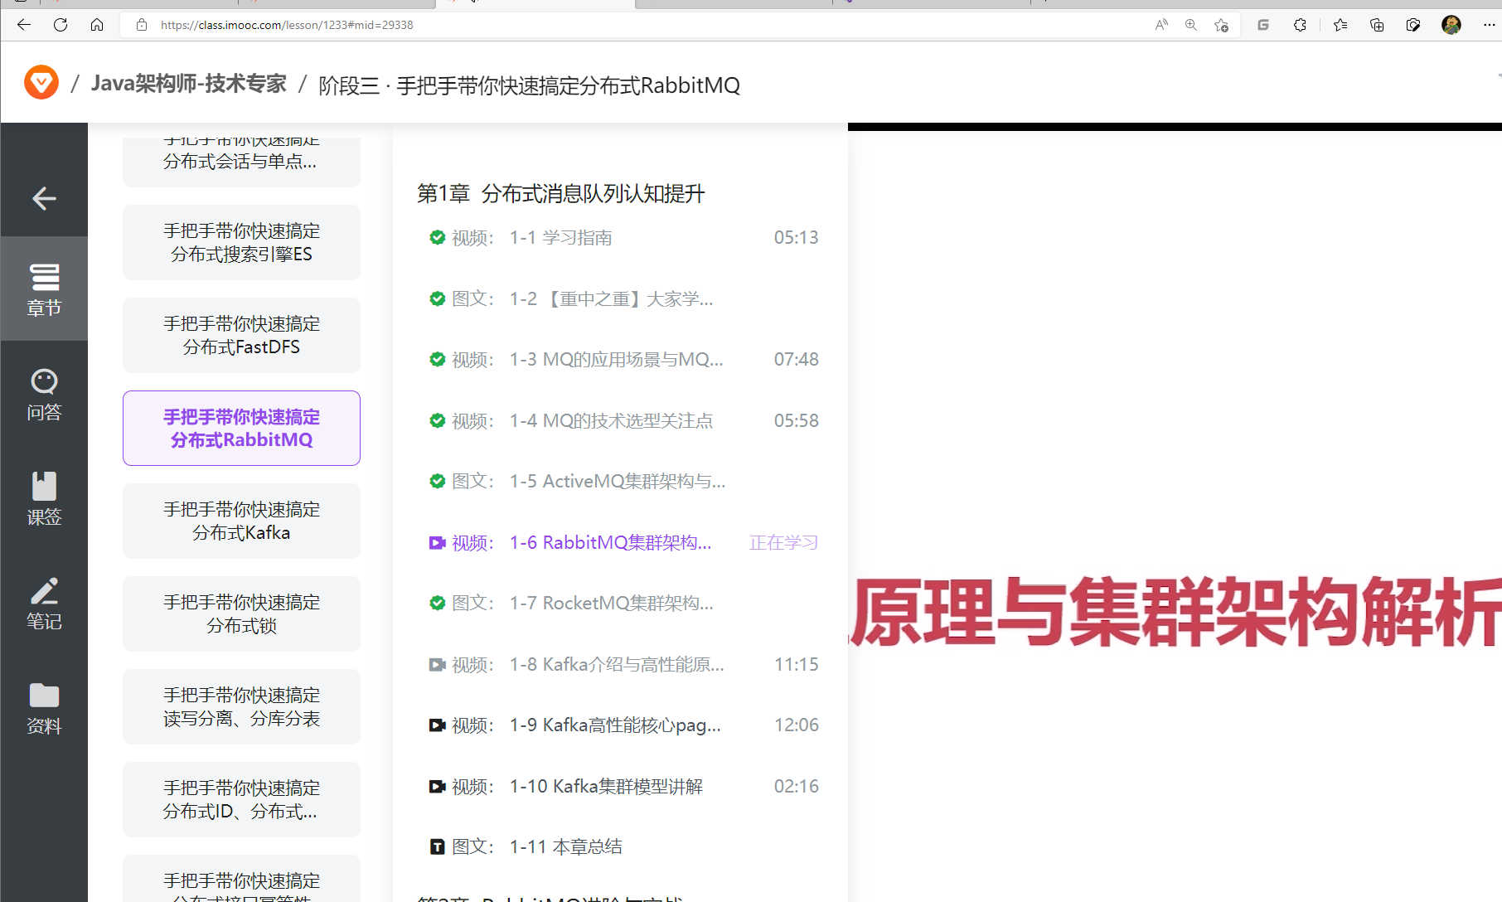Select the 手把手带你快速搞定分布式锁 chapter

(x=240, y=613)
